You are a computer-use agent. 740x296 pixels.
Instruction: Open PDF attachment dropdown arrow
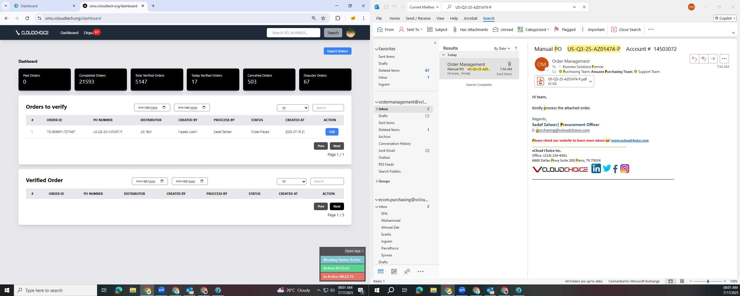pyautogui.click(x=591, y=81)
